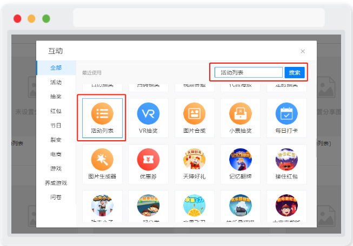Select the kung fu kid game icon
The height and width of the screenshot is (246, 353).
[x=102, y=206]
